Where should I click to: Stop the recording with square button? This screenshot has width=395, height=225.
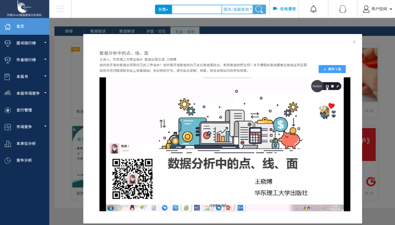[332, 86]
